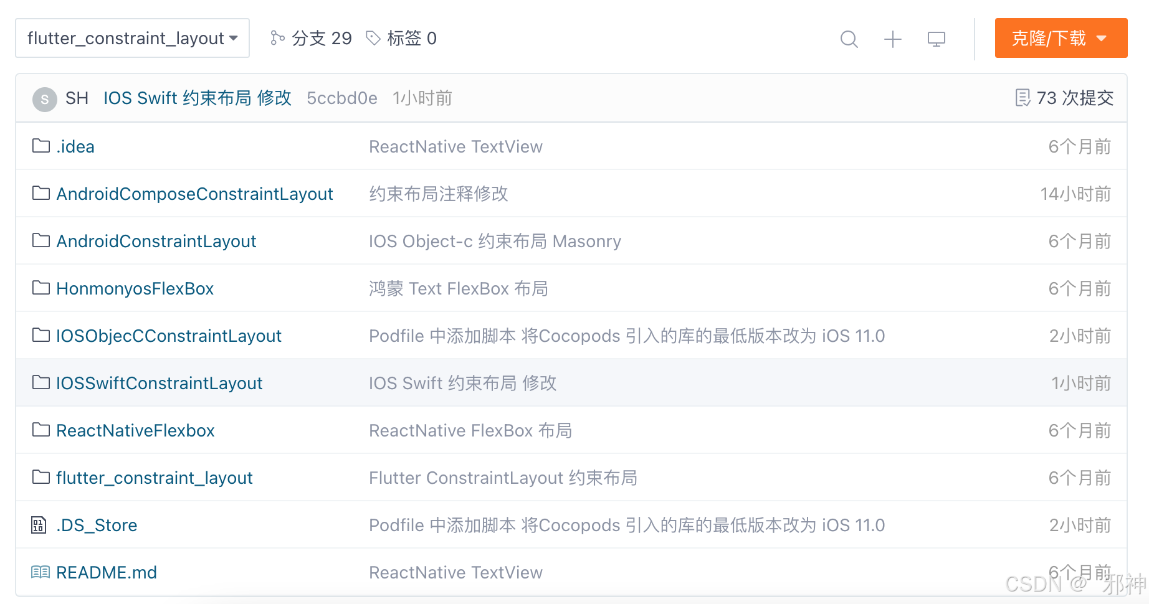
Task: Click the book icon for README.md
Action: tap(41, 572)
